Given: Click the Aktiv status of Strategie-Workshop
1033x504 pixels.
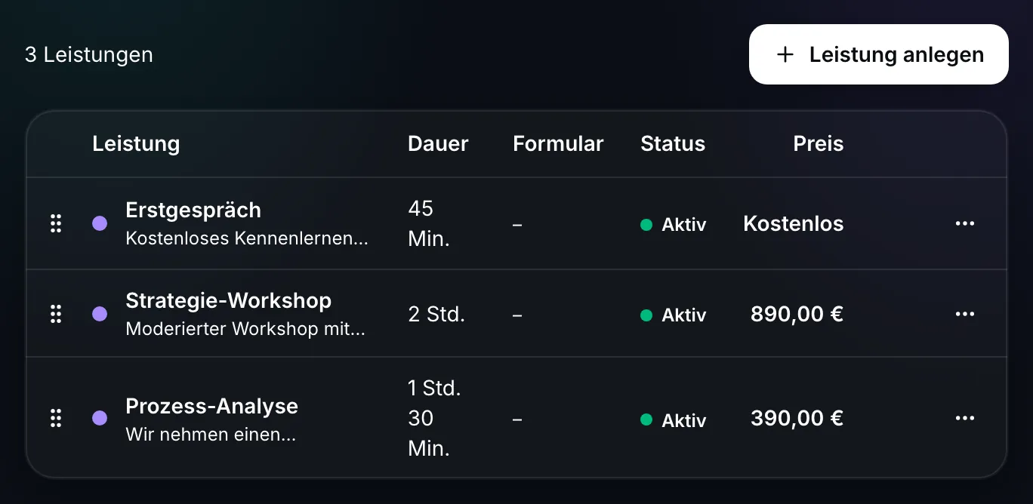Looking at the screenshot, I should coord(673,315).
